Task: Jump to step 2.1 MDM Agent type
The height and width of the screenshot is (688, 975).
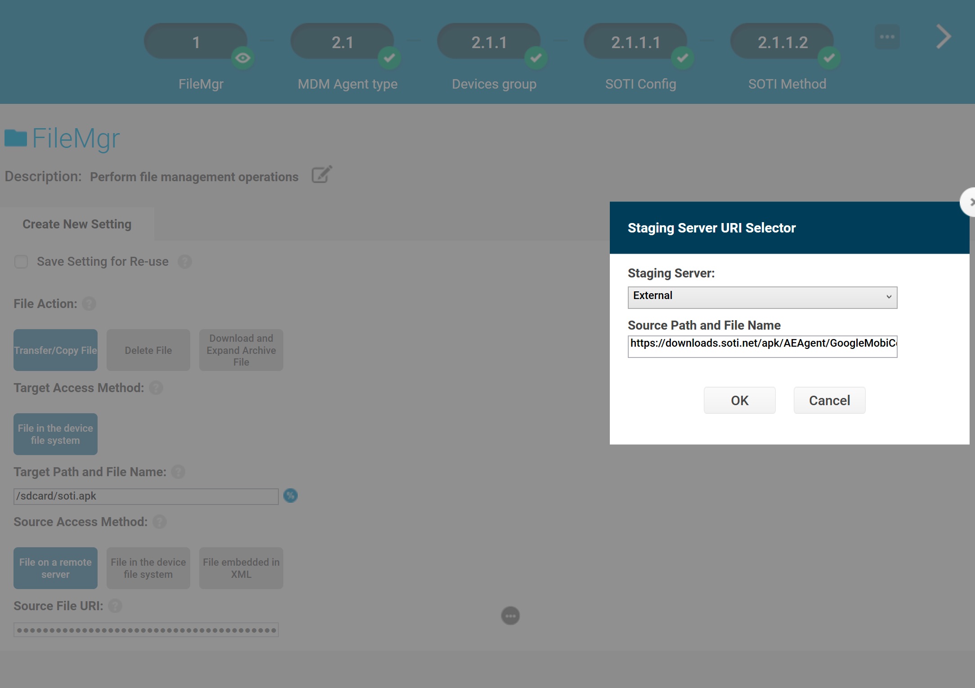Action: [x=343, y=42]
